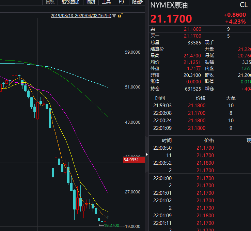
Task: Click the 最高 value 21.4700
Action: pos(192,56)
